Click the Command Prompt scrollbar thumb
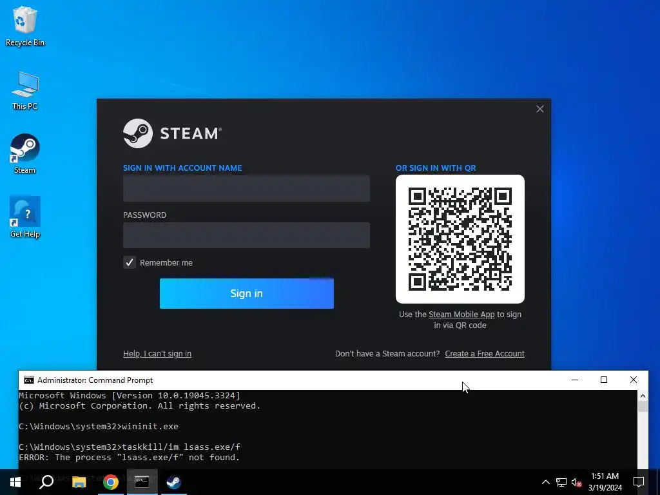Viewport: 660px width, 495px height. click(643, 406)
